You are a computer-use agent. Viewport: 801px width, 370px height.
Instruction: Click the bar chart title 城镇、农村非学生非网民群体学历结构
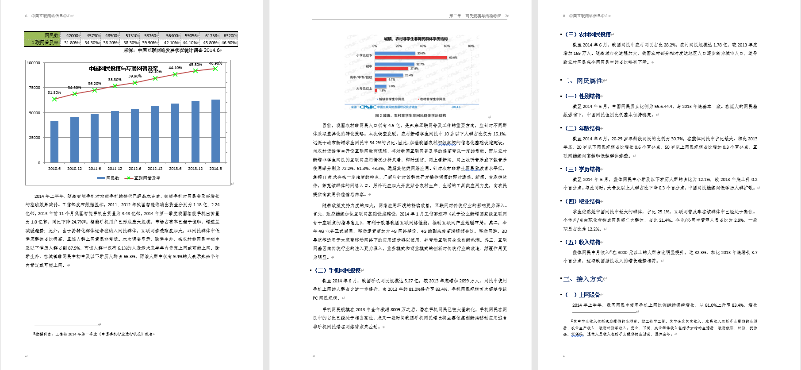pyautogui.click(x=416, y=39)
